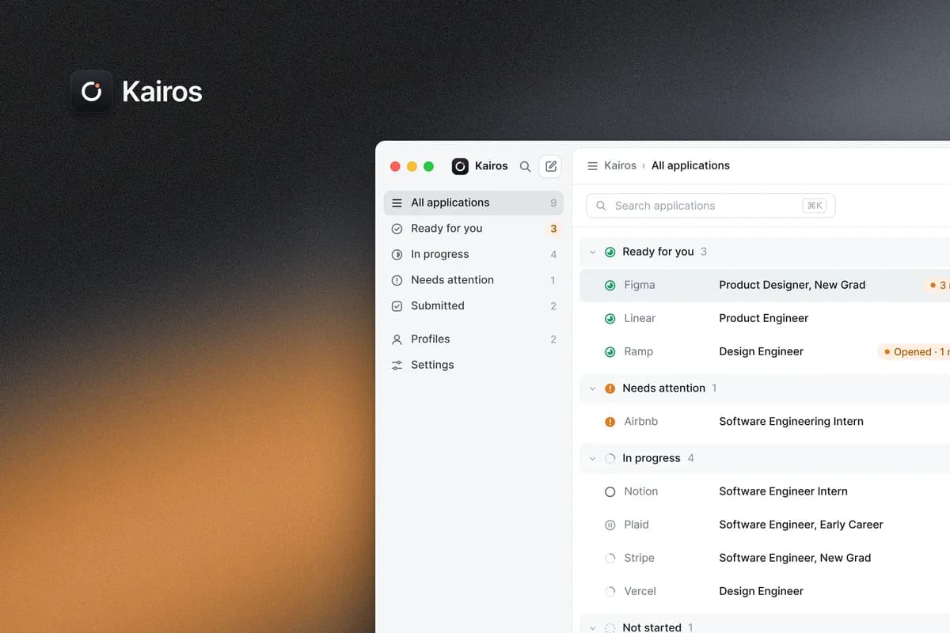Click the new application compose icon
Viewport: 950px width, 633px height.
pos(551,166)
